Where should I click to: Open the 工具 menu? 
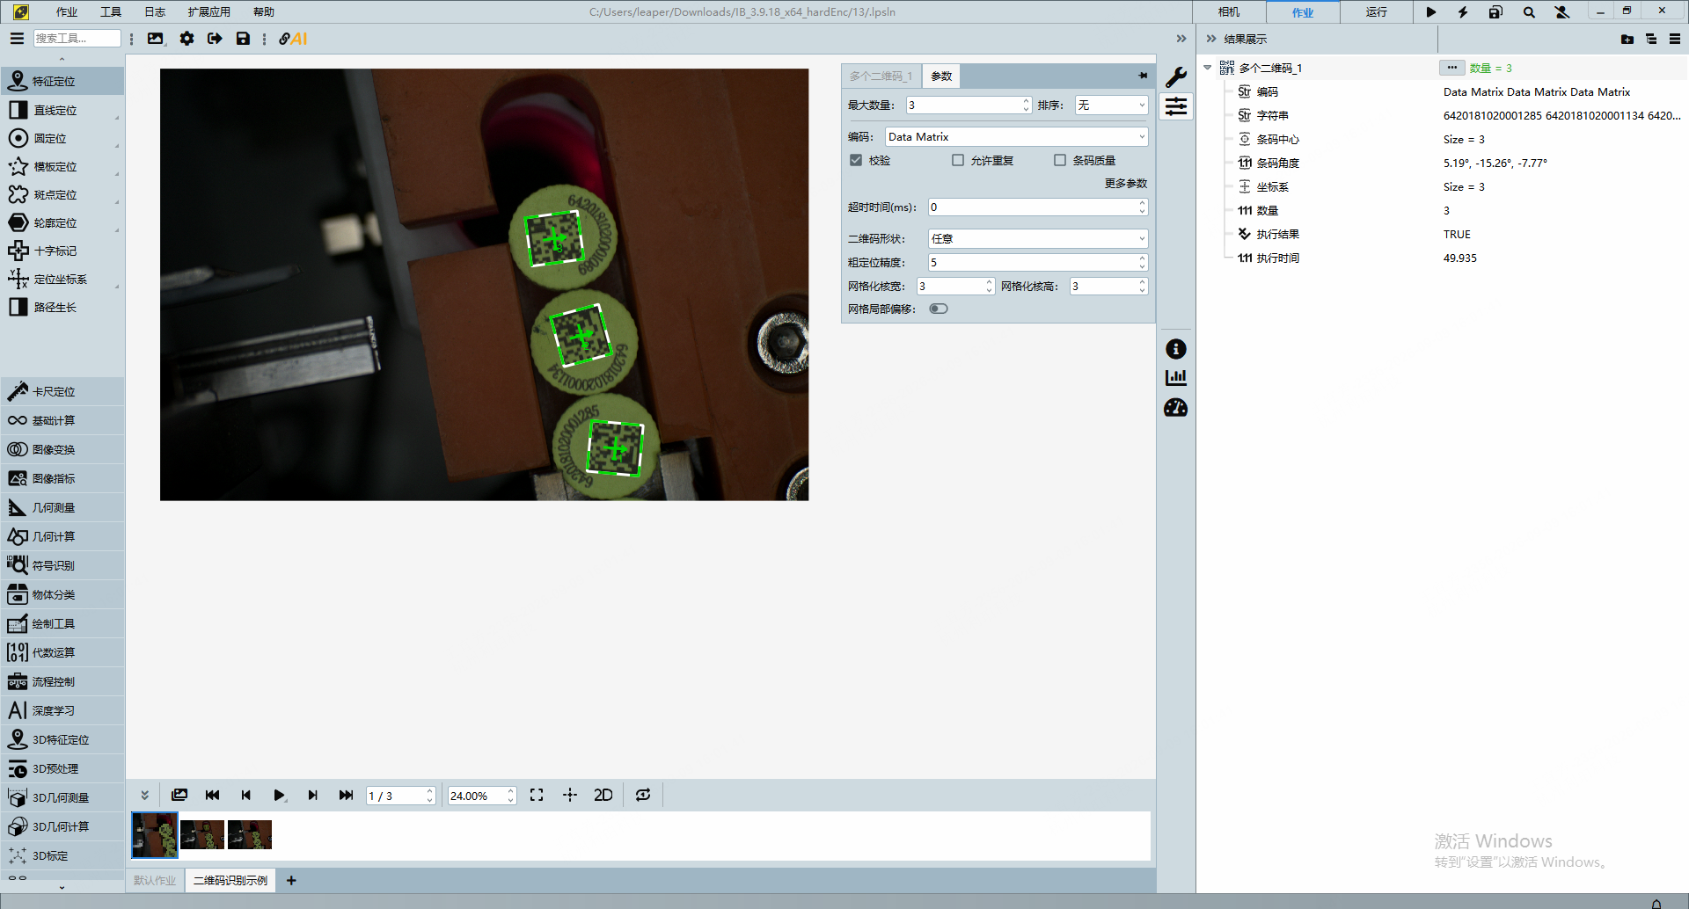pyautogui.click(x=111, y=12)
